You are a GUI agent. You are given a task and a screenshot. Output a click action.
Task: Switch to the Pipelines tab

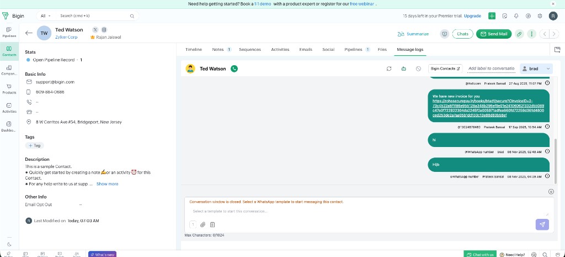coord(357,49)
